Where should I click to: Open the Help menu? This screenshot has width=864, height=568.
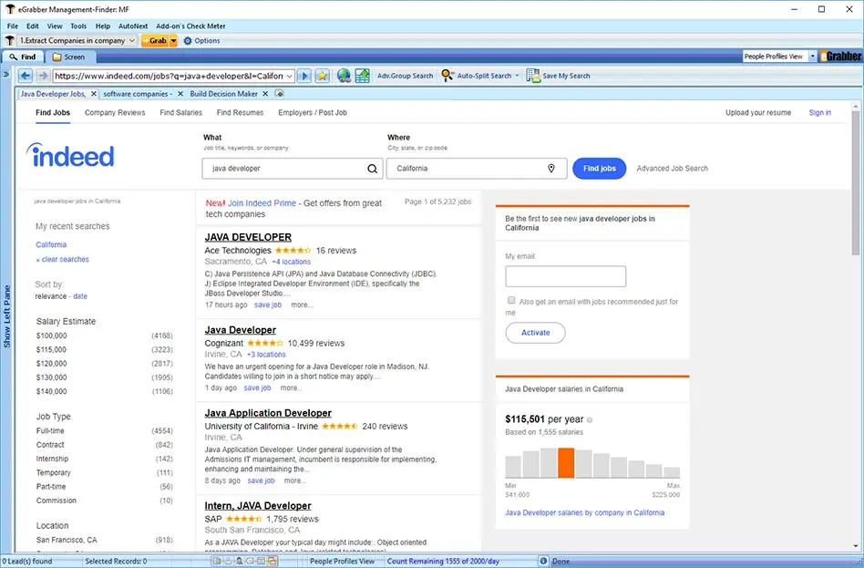pyautogui.click(x=102, y=26)
